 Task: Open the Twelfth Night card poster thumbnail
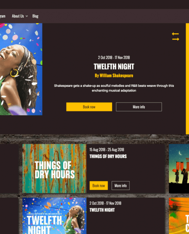pyautogui.click(x=54, y=216)
